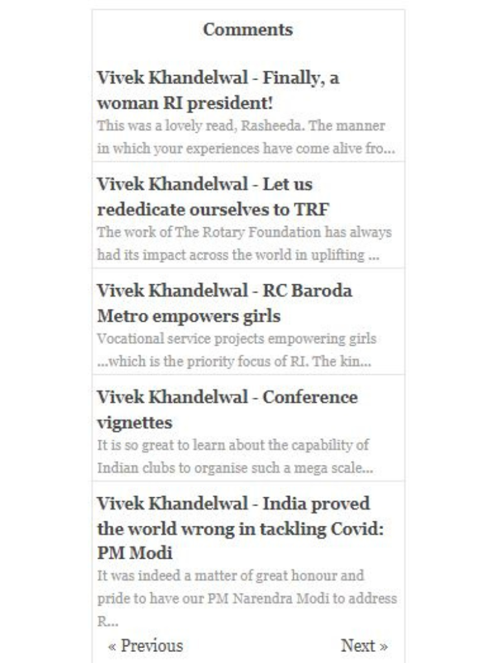Screen dimensions: 497x663
Task: Click the « arrow beside Previous
Action: pos(112,647)
